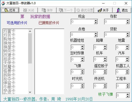This screenshot has width=132, height=102.
Task: Click the 保存 save toolbar icon
Action: pos(44,10)
